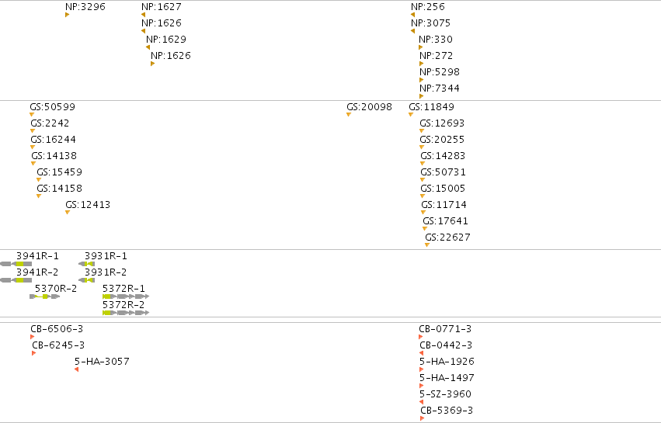Select GS:12693 insertion

click(442, 123)
